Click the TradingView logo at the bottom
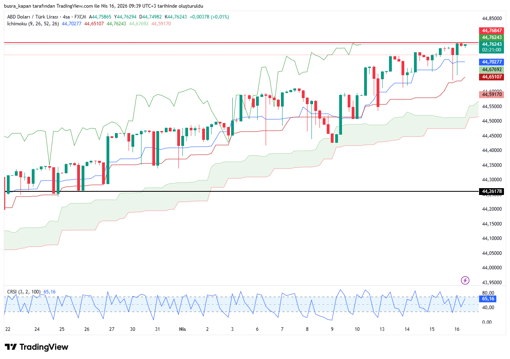This screenshot has height=359, width=510. click(x=37, y=347)
